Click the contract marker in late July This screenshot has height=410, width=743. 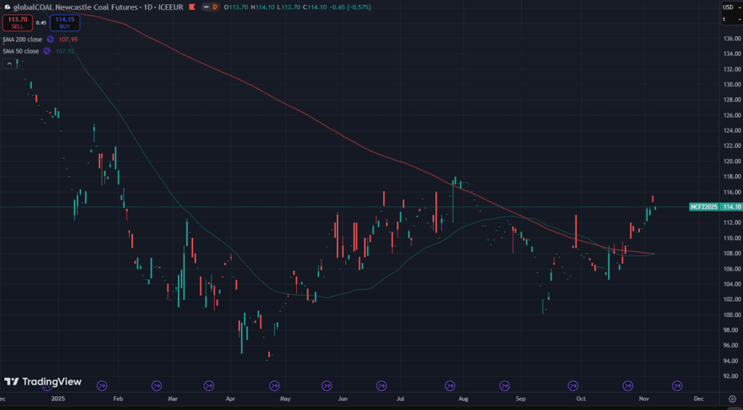pos(450,385)
